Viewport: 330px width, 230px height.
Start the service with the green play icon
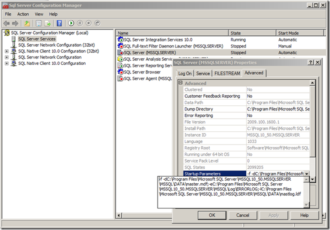(71, 23)
